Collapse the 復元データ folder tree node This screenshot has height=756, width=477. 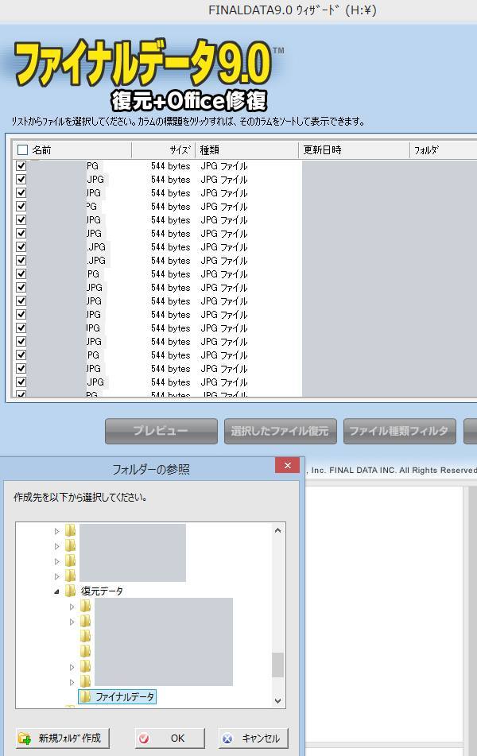click(56, 591)
